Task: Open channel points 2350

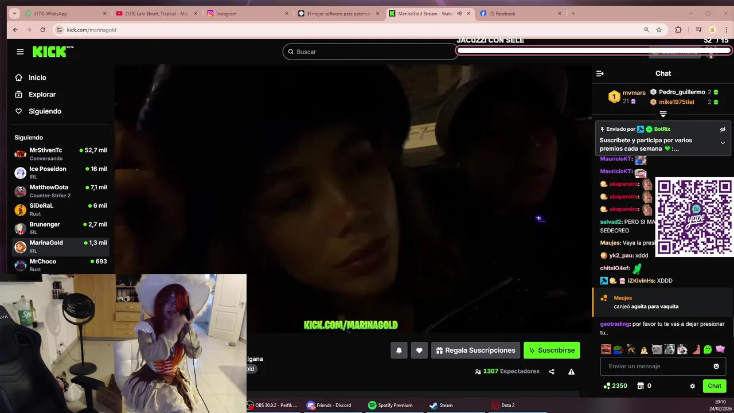Action: [x=615, y=386]
